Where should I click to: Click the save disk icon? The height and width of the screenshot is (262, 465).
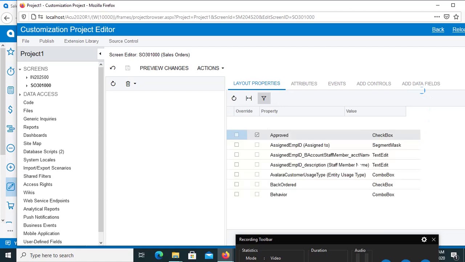pos(128,68)
